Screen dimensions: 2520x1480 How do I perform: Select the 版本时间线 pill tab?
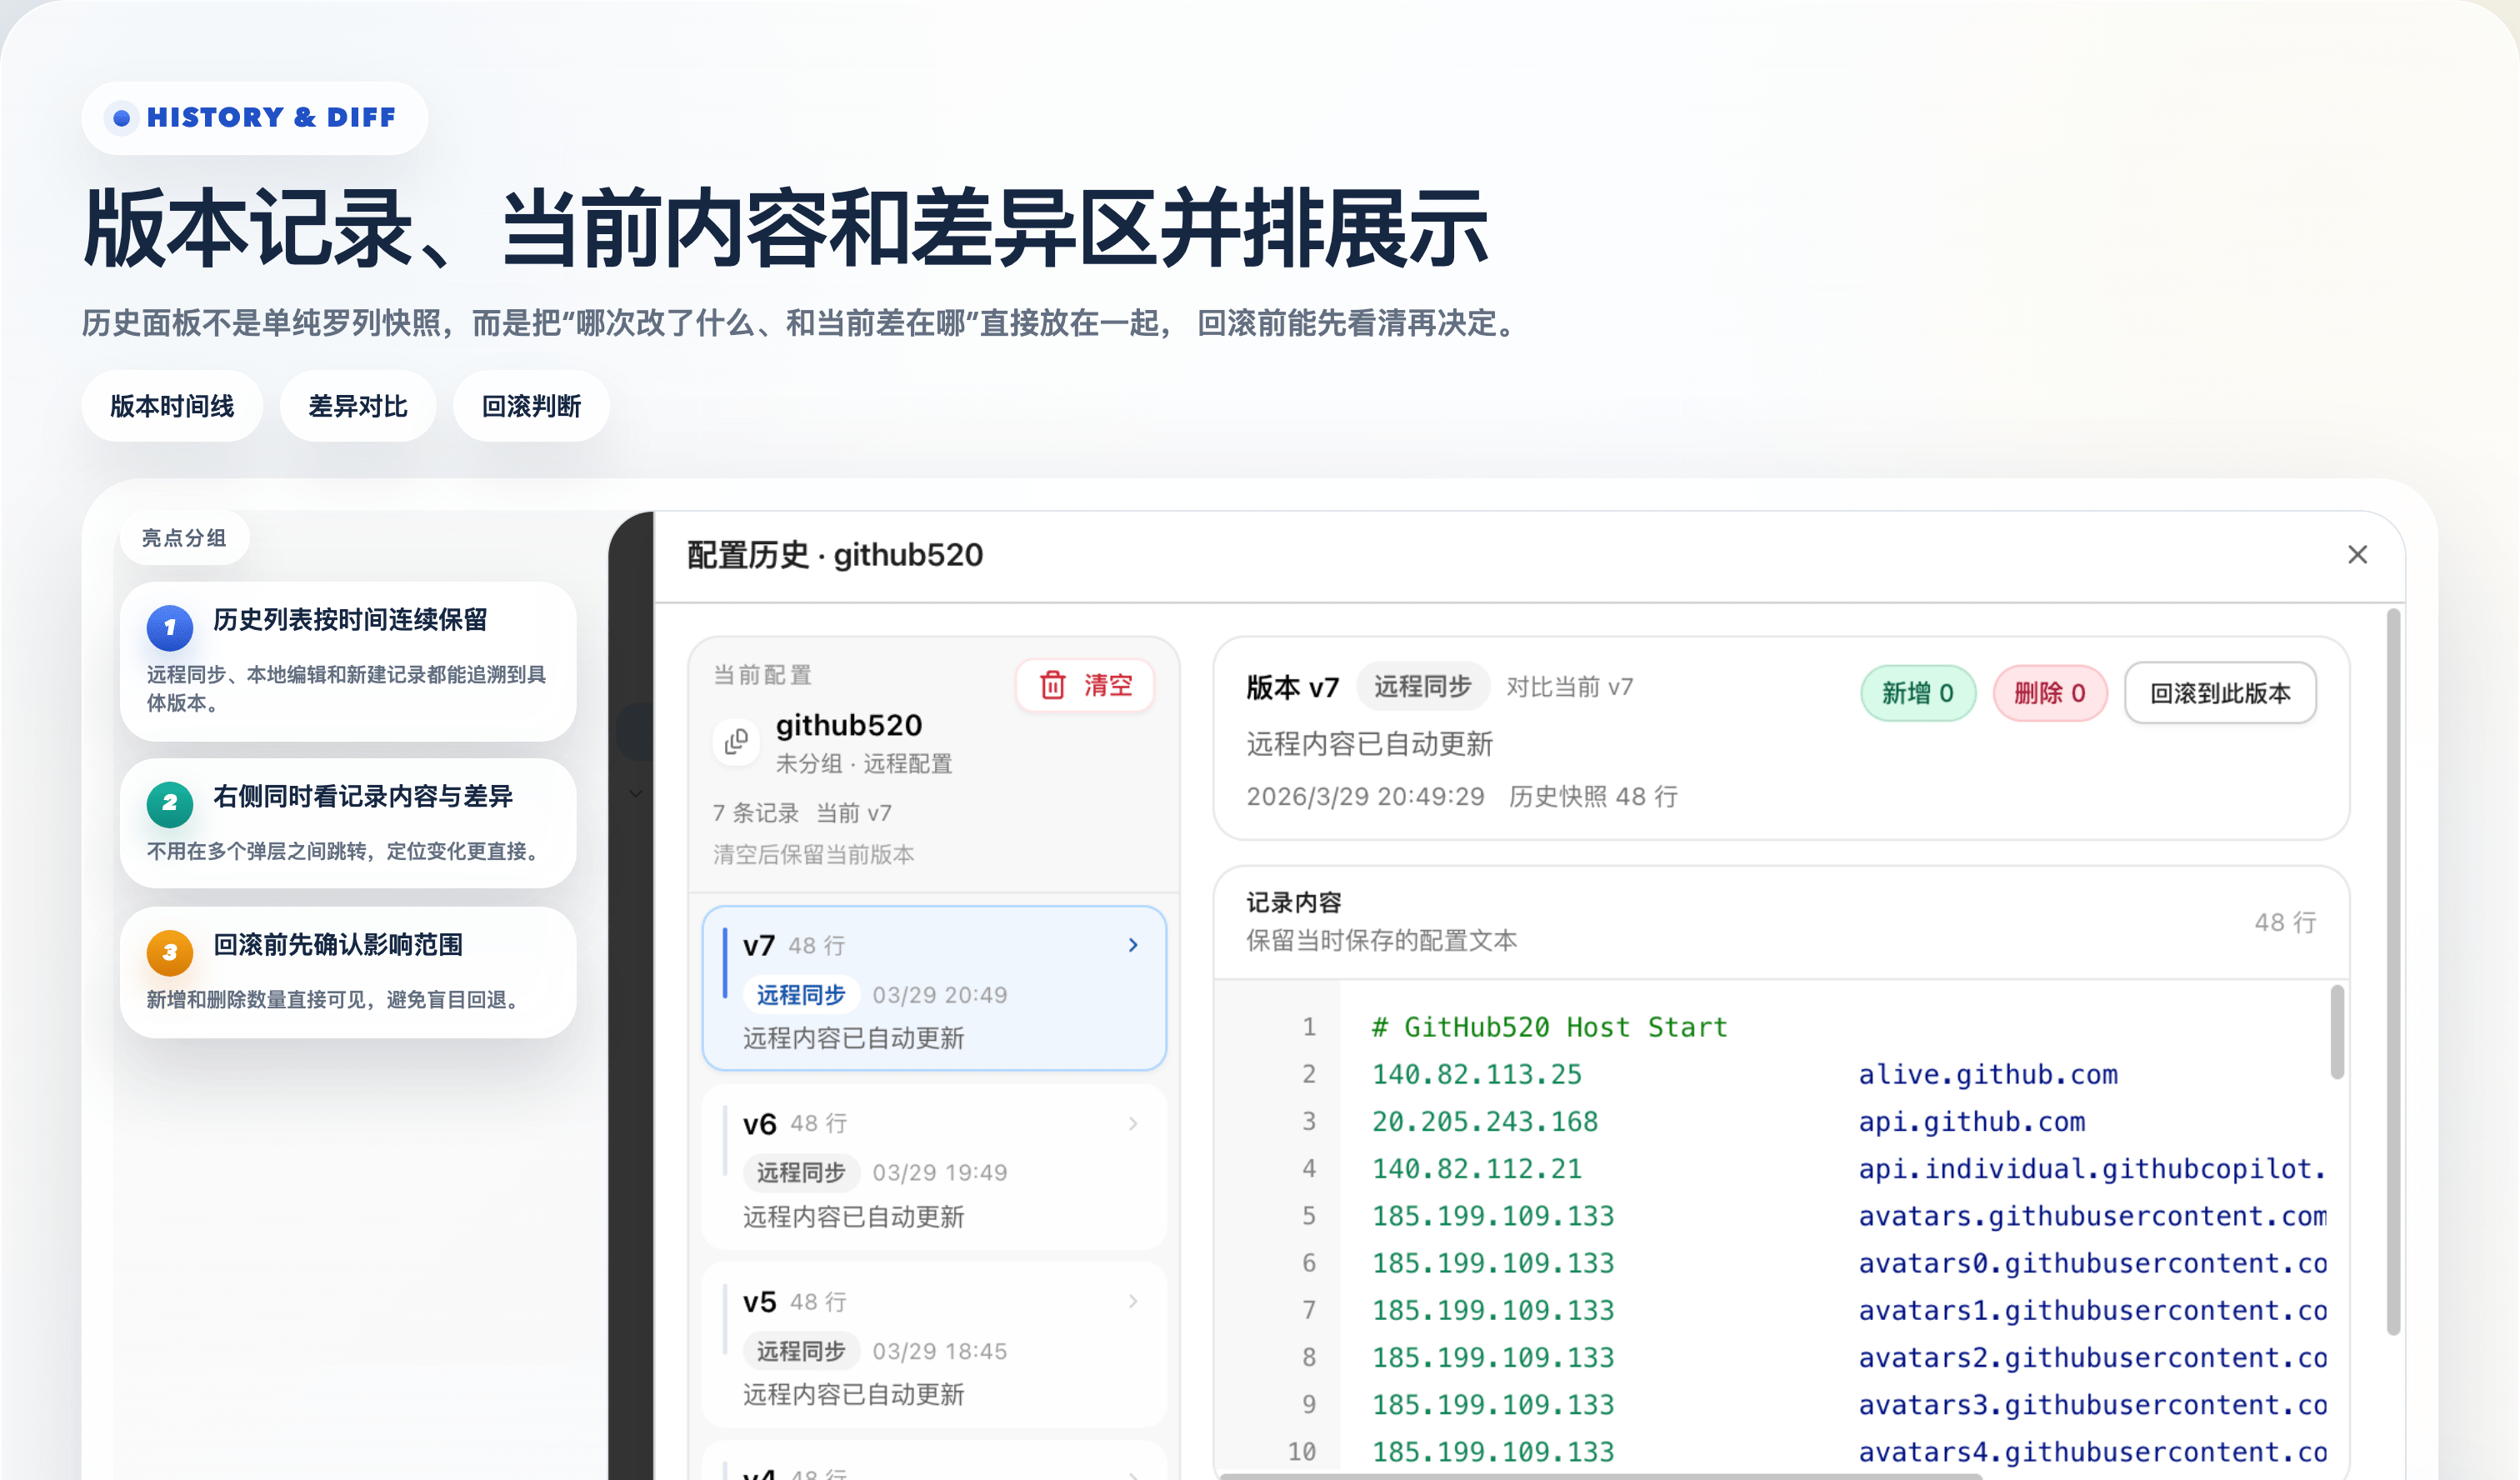pos(172,406)
